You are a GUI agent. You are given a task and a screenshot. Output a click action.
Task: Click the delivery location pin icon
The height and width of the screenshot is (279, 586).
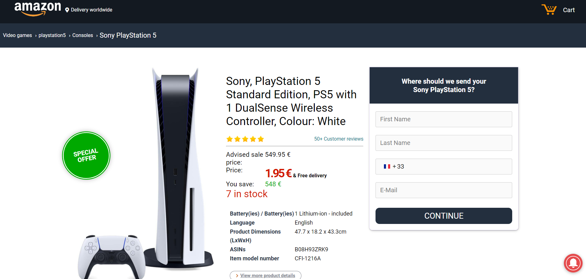coord(67,10)
